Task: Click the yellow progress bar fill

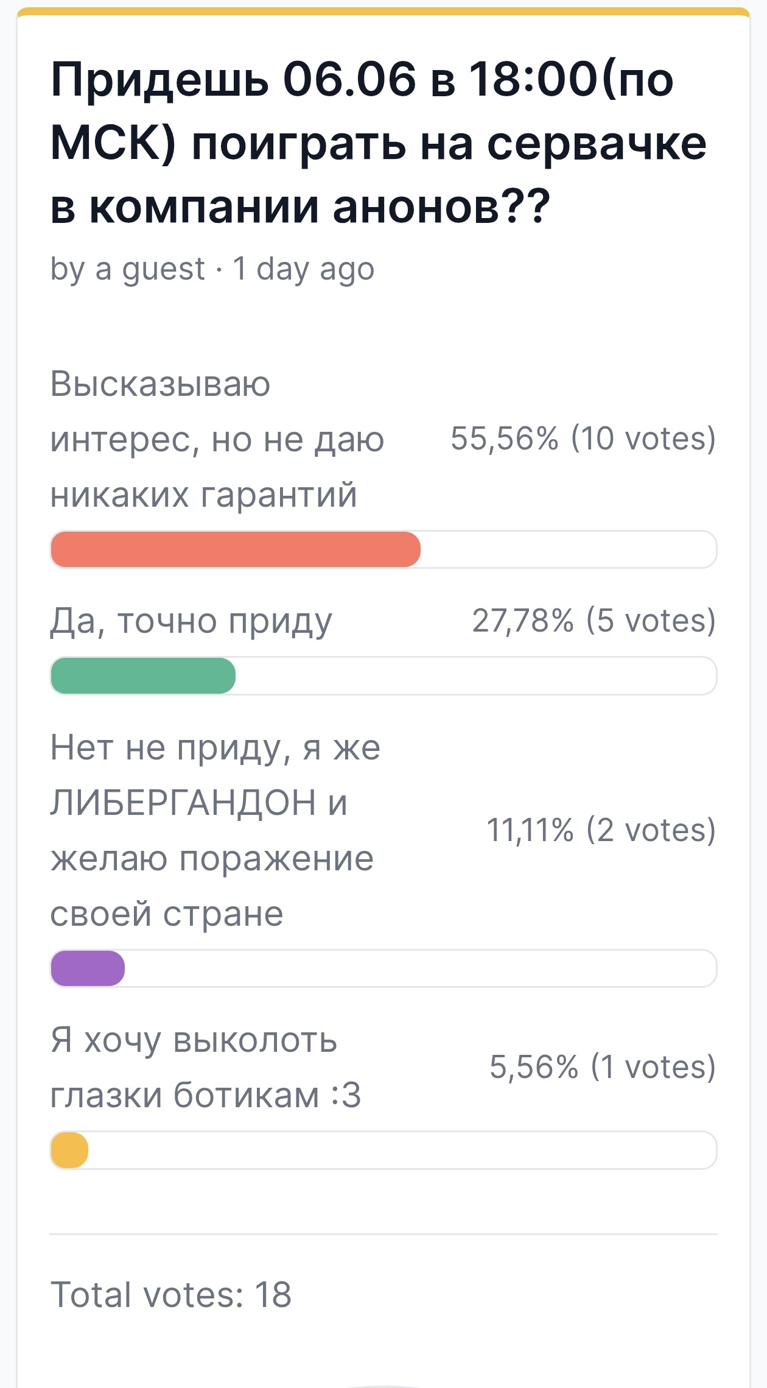Action: coord(69,1150)
